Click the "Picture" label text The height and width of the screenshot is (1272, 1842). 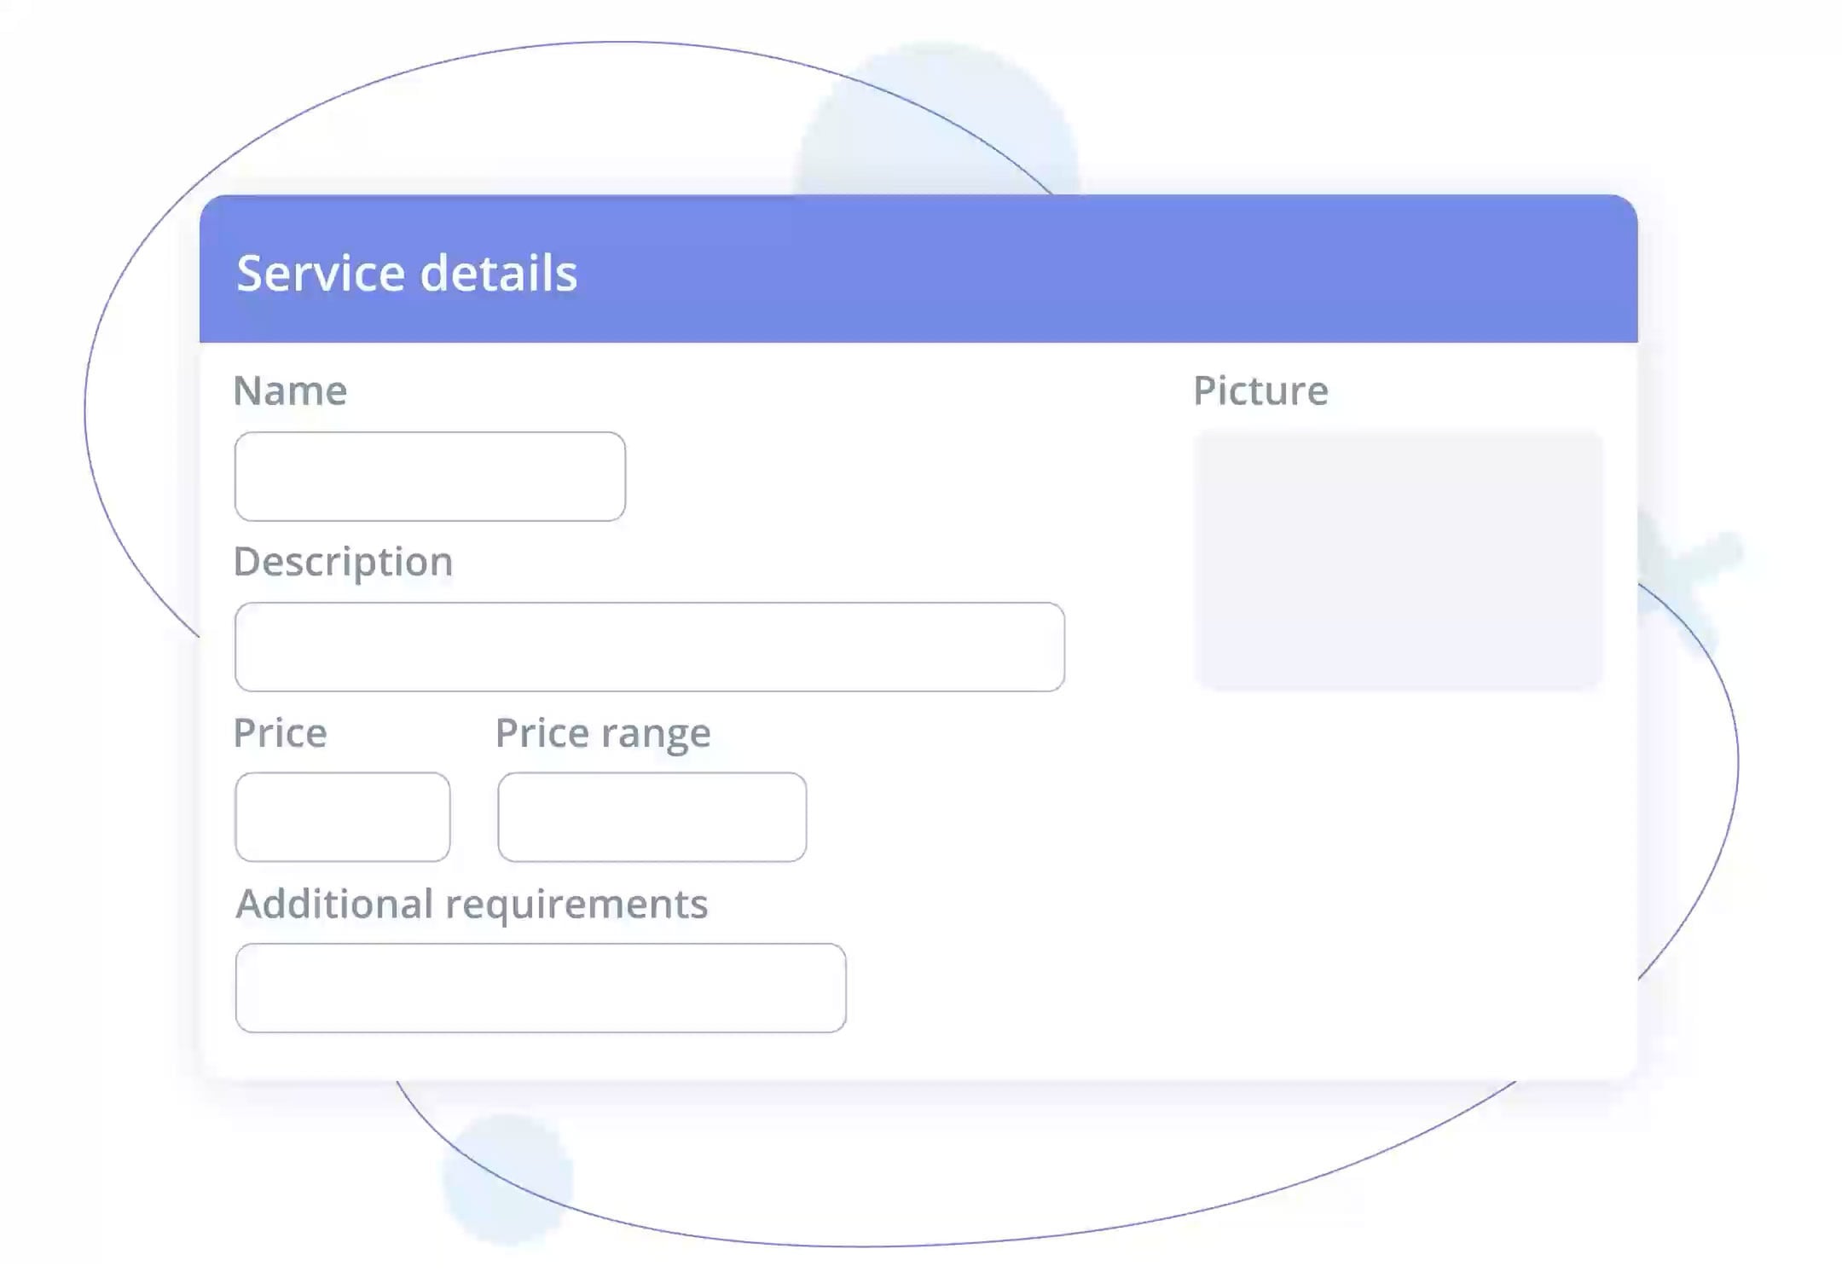[1260, 391]
